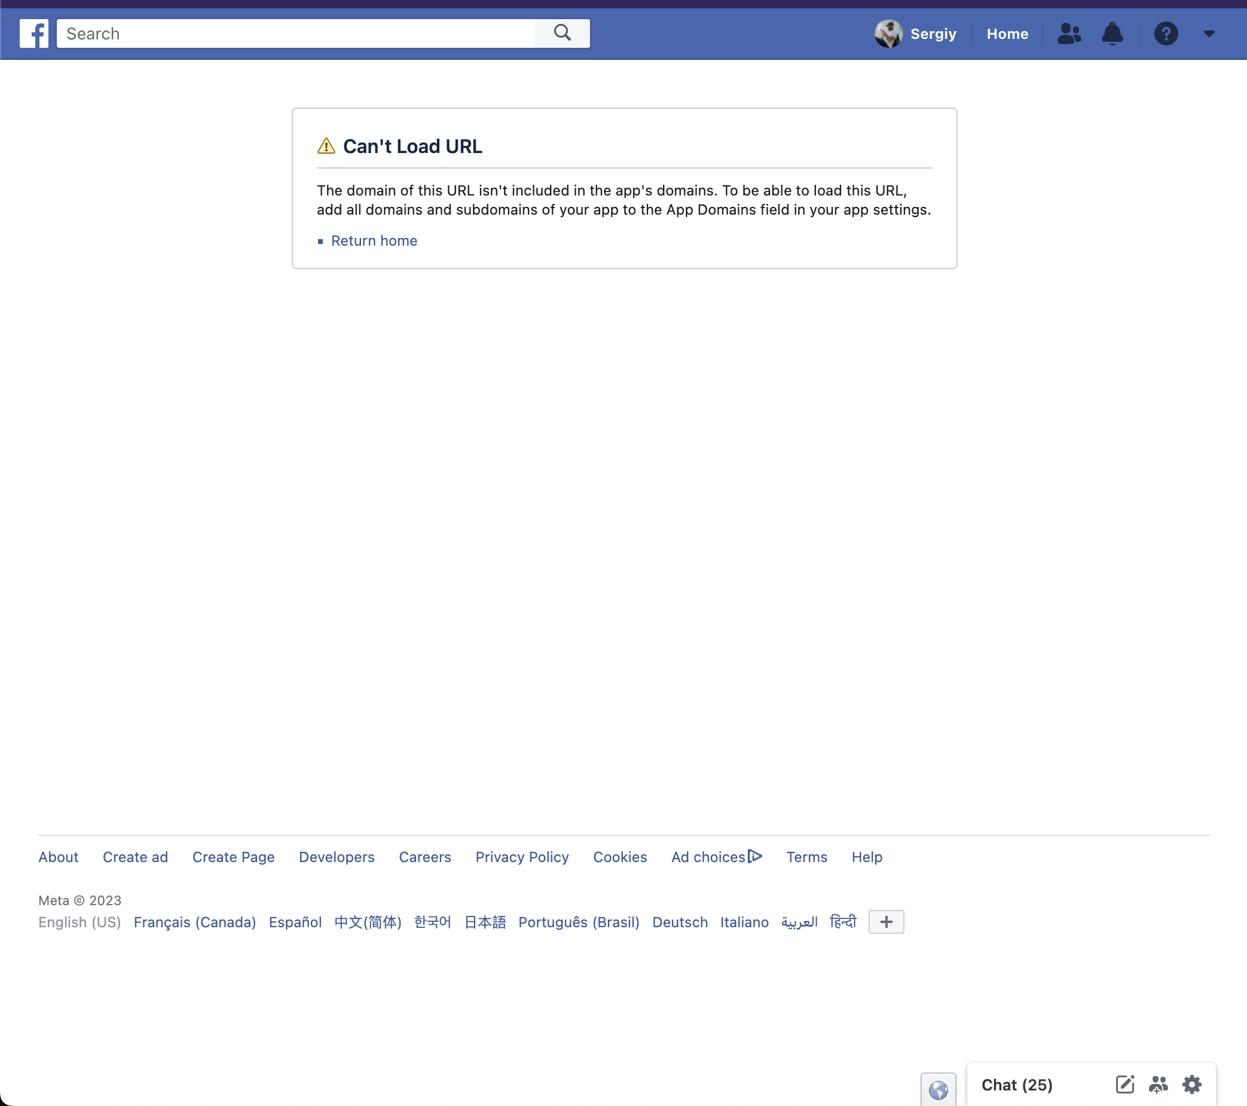Viewport: 1247px width, 1106px height.
Task: Click Sergiy's profile picture
Action: click(x=888, y=33)
